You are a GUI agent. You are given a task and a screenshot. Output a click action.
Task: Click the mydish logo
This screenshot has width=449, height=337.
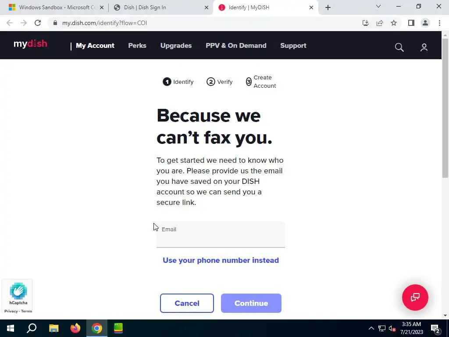[x=30, y=44]
